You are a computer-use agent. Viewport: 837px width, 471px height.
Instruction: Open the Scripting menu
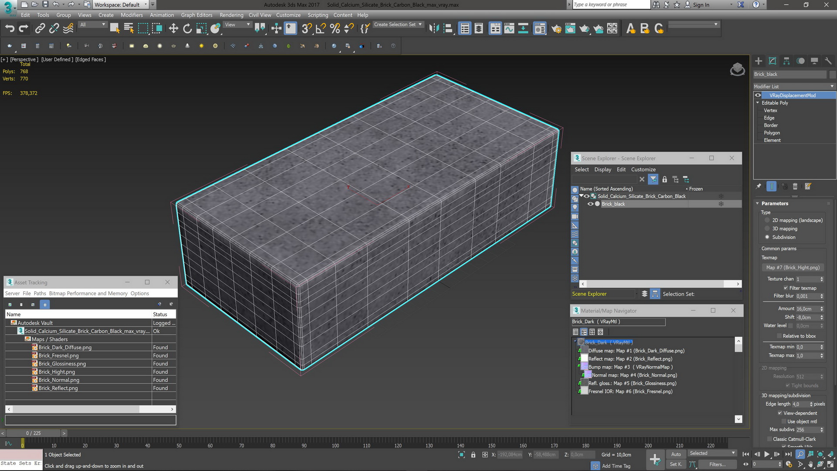coord(318,15)
